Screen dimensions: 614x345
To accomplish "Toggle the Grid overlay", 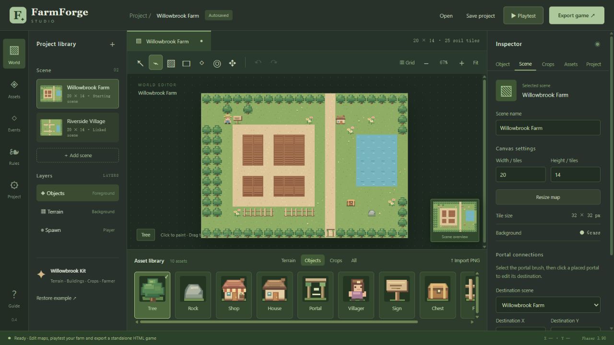I will (407, 63).
